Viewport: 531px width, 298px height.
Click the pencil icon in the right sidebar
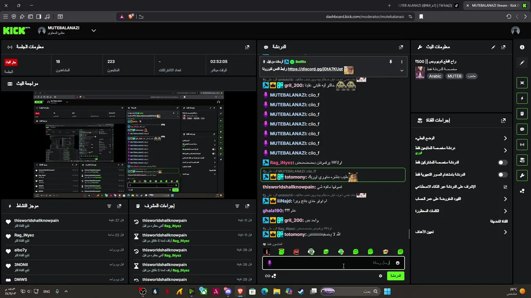coord(522,63)
